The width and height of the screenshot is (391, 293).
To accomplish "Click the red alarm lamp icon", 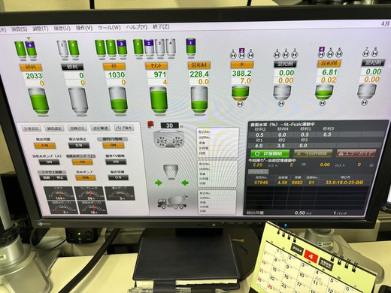I will [x=150, y=125].
